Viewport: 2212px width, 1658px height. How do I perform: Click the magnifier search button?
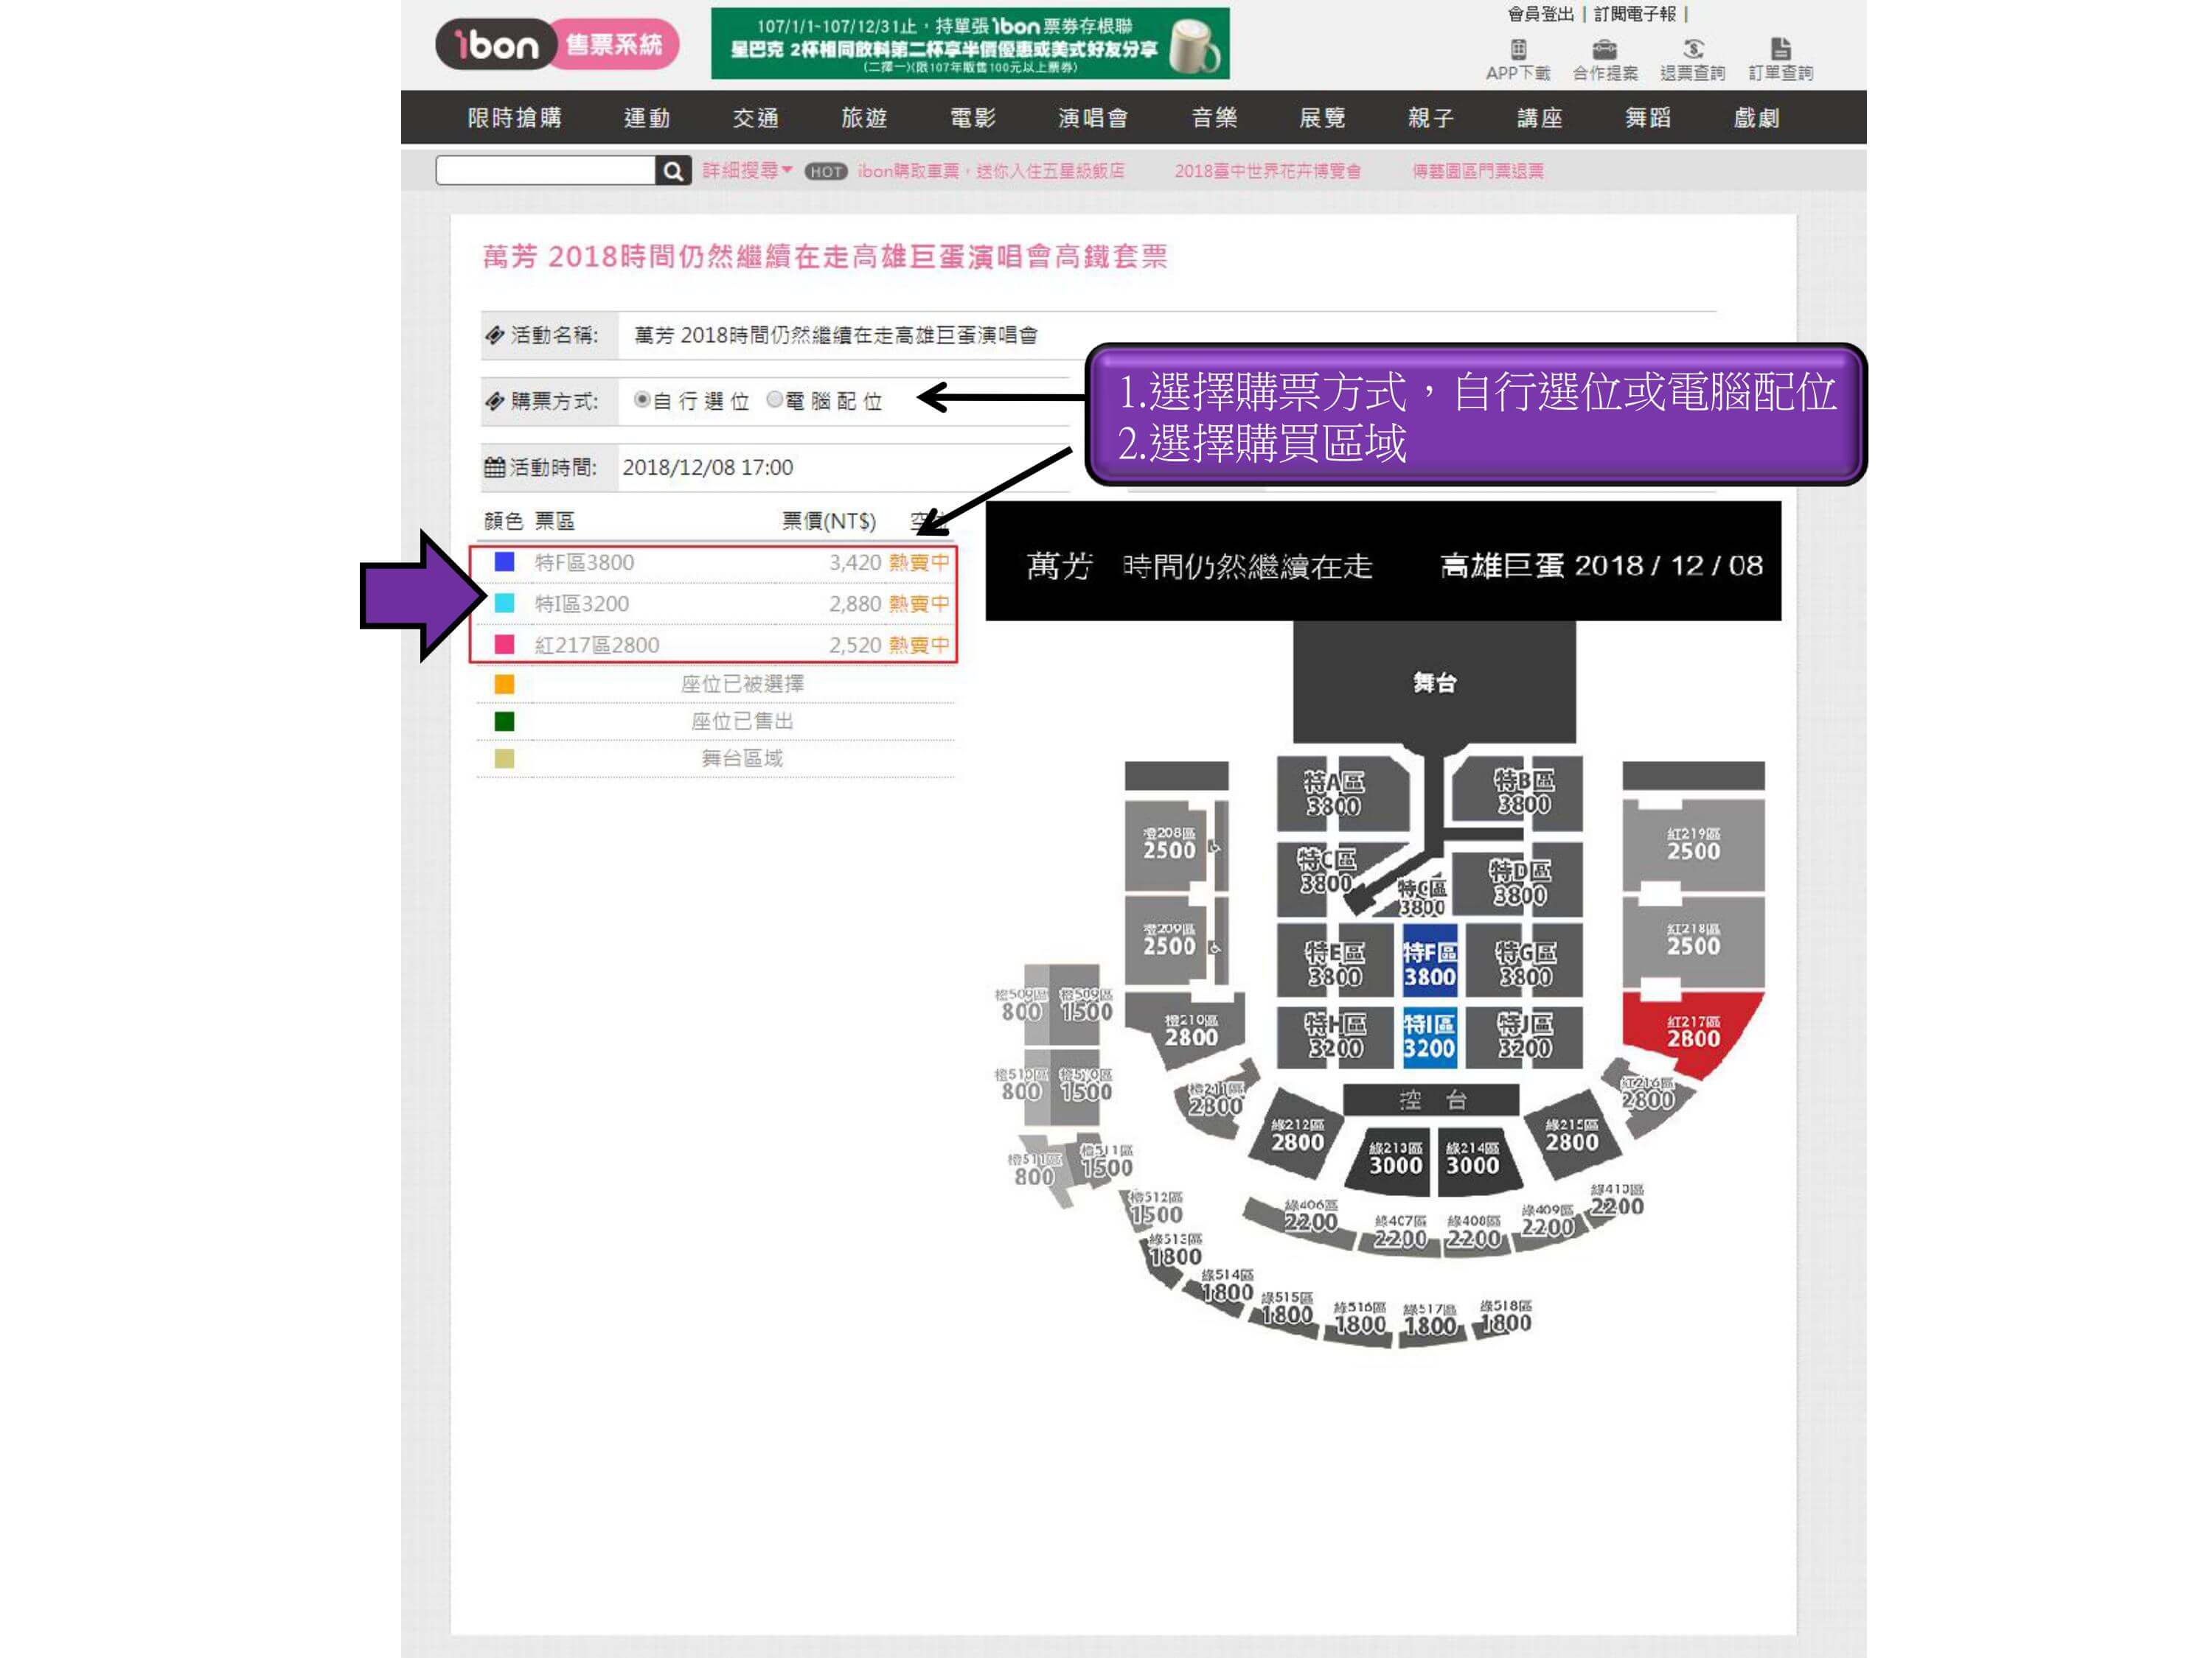(x=673, y=171)
